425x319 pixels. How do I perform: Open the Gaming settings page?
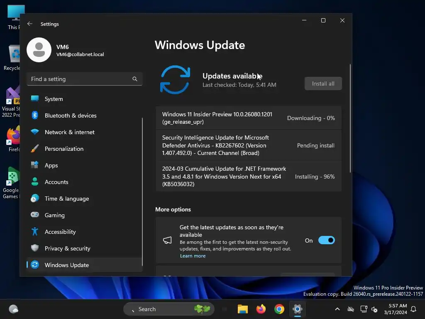[x=85, y=215]
